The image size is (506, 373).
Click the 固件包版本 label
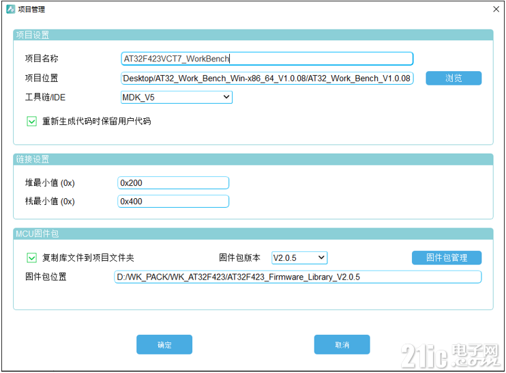[239, 258]
